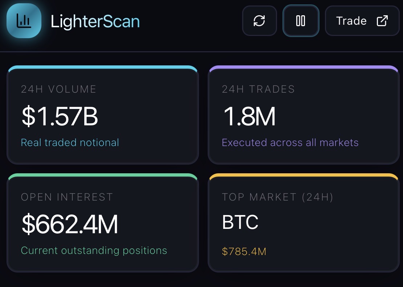This screenshot has height=287, width=403.
Task: Click Current outstanding positions caption
Action: 94,250
